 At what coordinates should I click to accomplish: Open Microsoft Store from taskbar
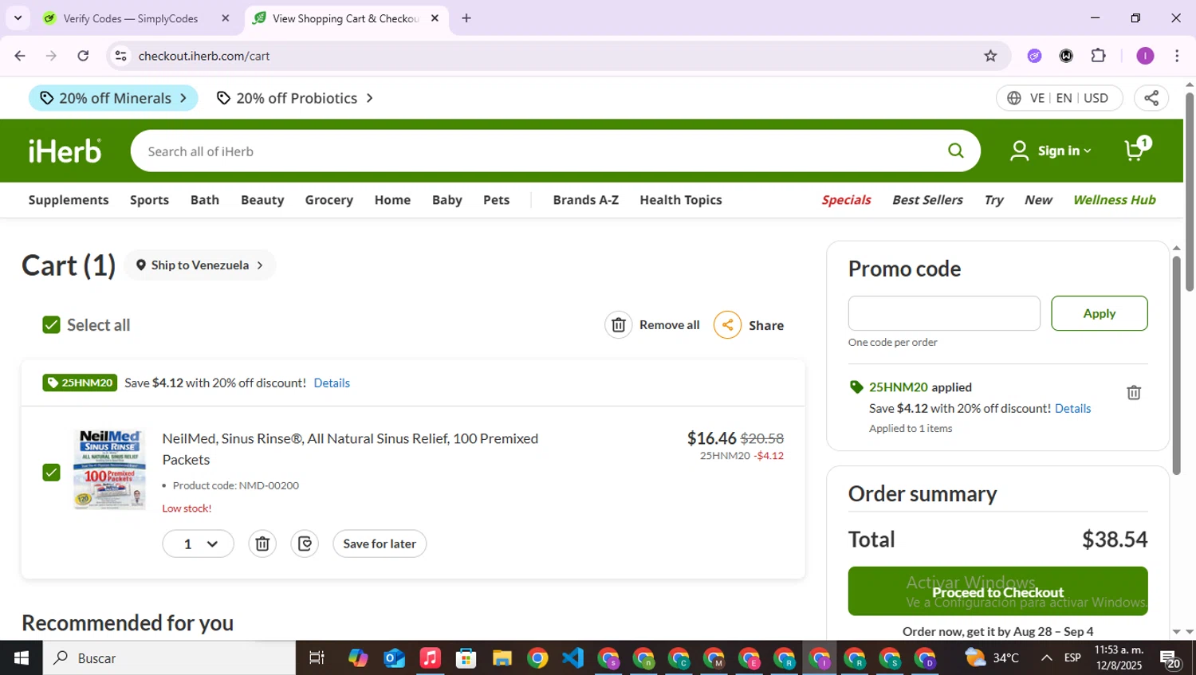pos(466,658)
